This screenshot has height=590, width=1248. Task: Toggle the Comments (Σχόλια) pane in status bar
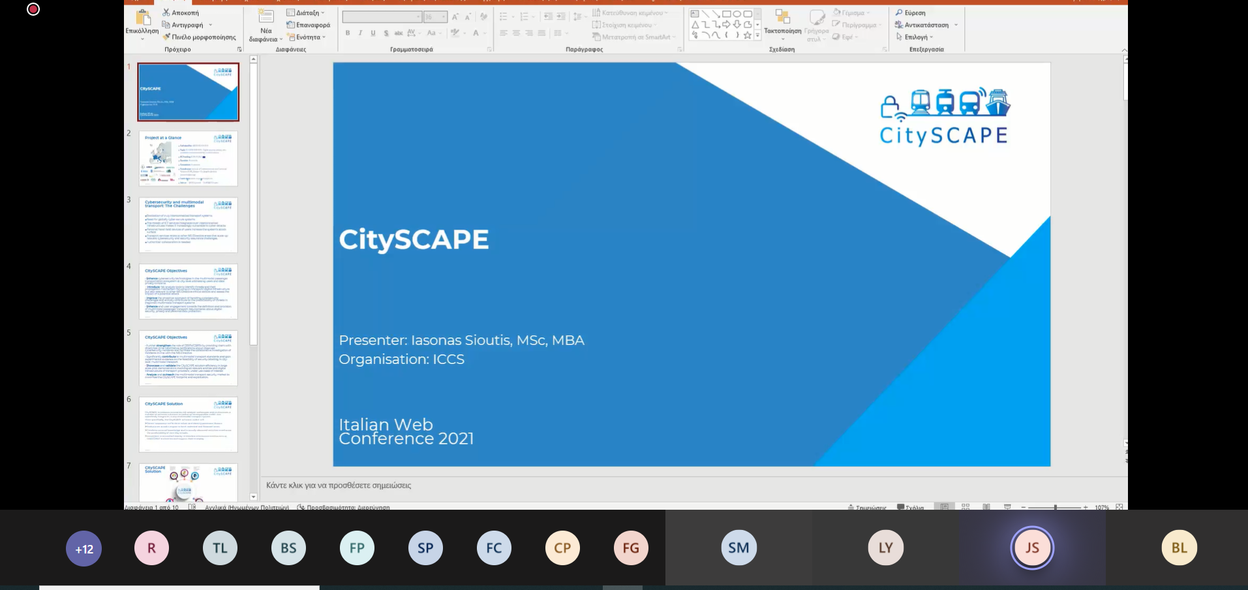point(910,507)
